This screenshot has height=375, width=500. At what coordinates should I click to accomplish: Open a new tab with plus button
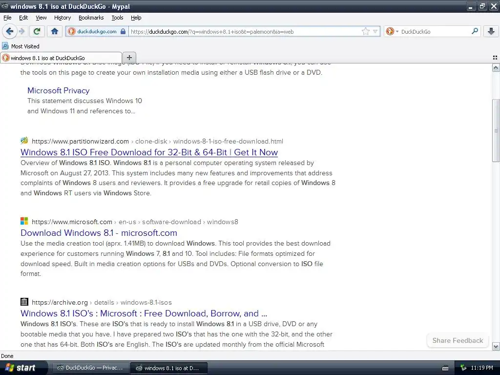129,58
